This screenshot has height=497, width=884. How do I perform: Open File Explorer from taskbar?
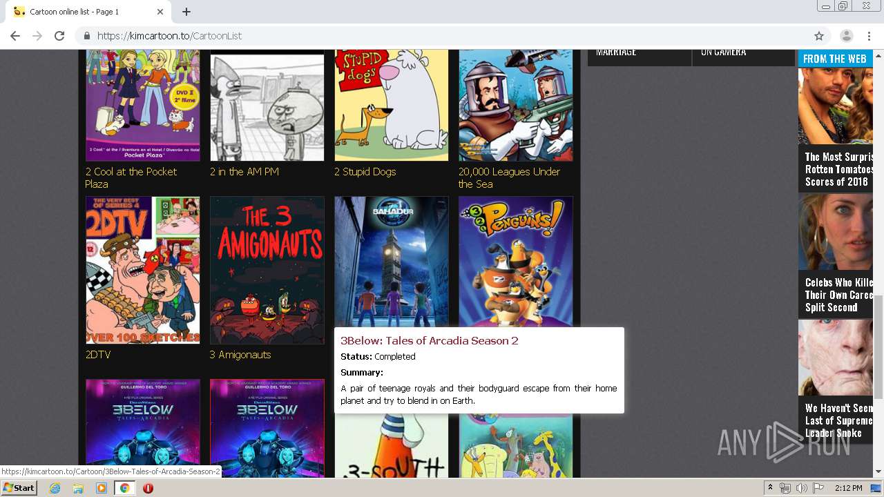coord(78,488)
